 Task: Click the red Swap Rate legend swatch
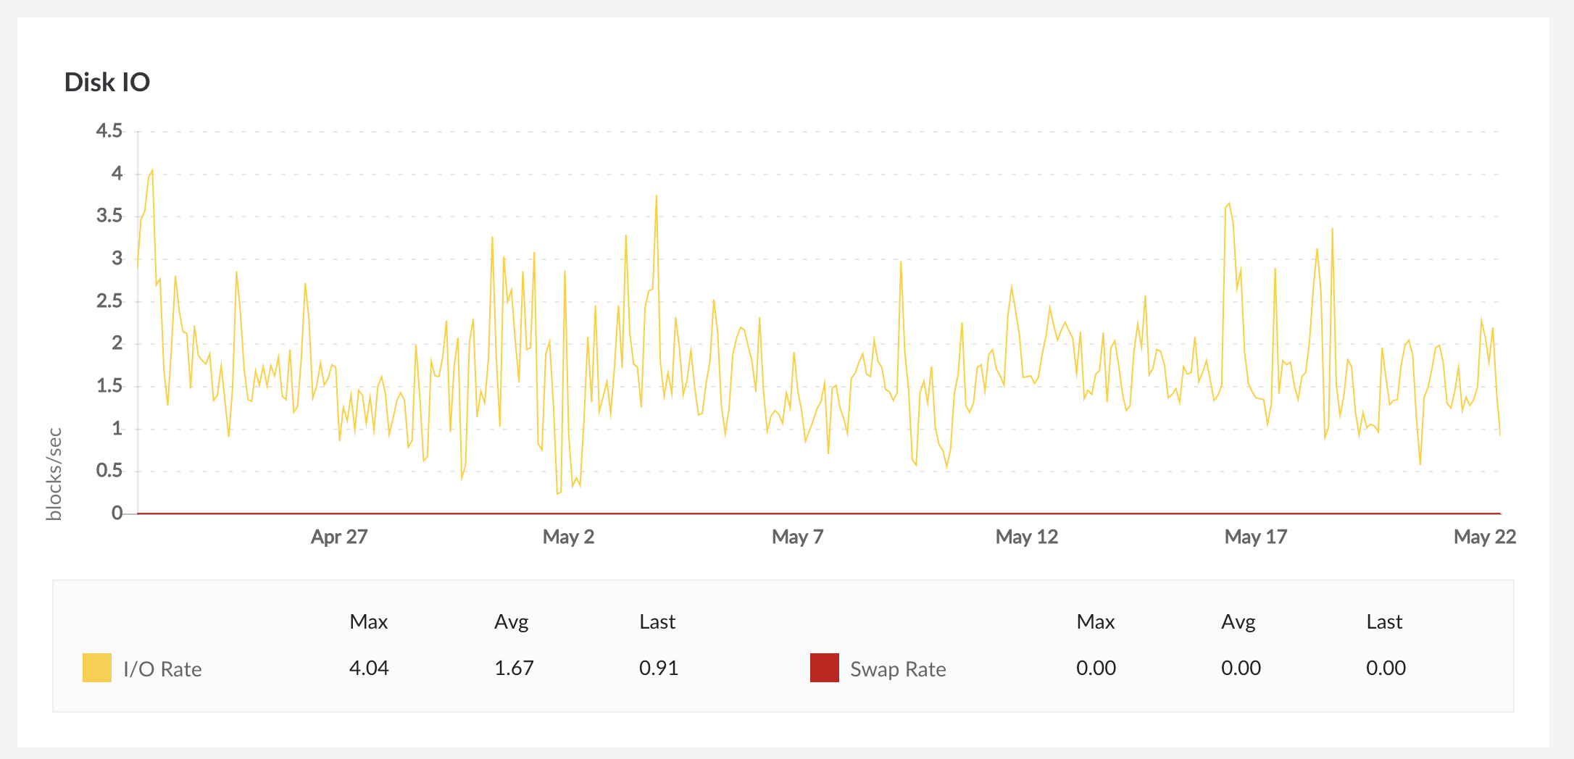click(x=824, y=668)
